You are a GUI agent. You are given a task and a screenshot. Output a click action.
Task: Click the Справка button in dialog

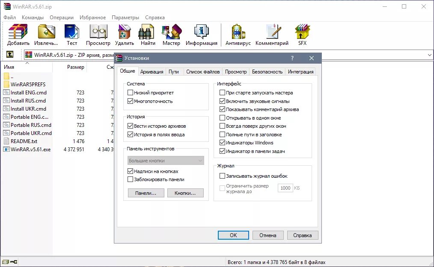pyautogui.click(x=303, y=235)
